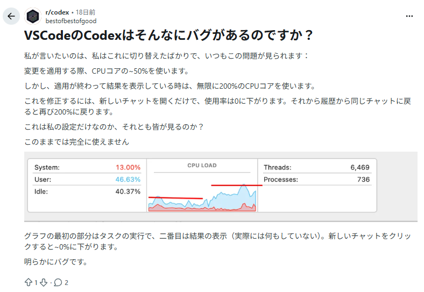The image size is (424, 292).
Task: Click the "18日前" post timestamp
Action: pos(87,12)
